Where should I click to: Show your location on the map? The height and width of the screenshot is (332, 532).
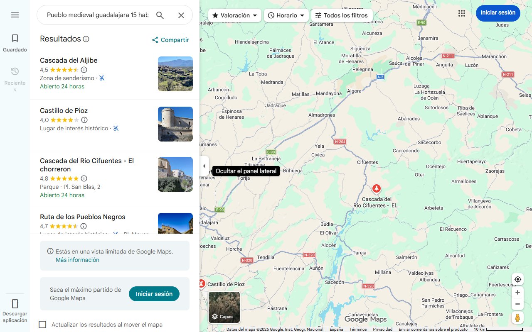point(517,279)
